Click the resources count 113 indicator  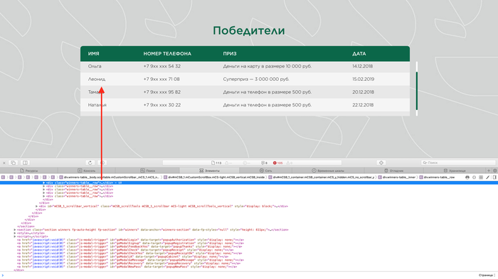[x=216, y=163]
